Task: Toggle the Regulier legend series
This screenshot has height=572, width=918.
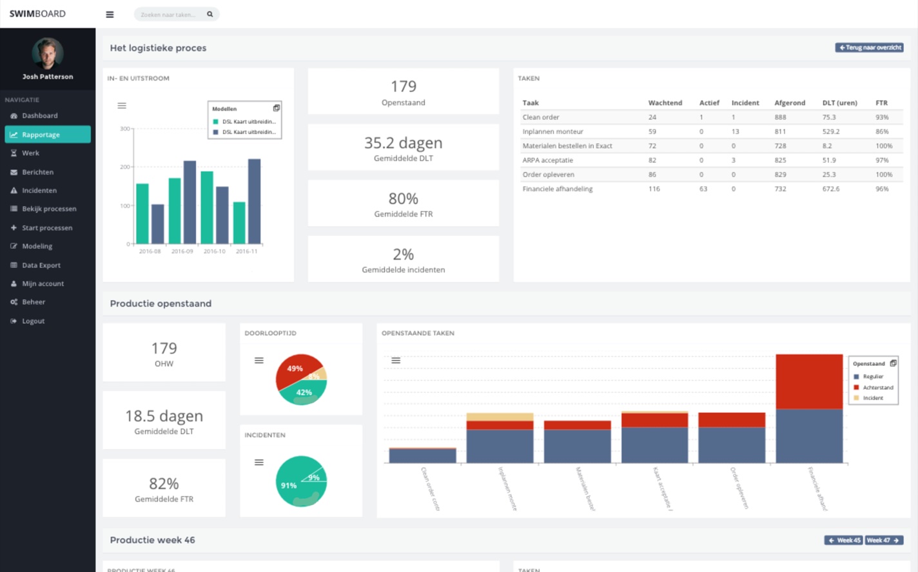Action: click(868, 377)
